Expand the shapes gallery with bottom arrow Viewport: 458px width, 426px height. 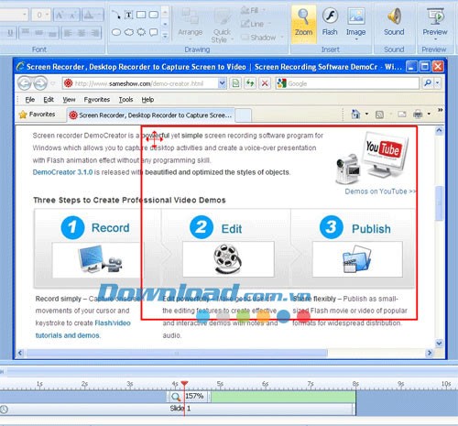coord(165,36)
